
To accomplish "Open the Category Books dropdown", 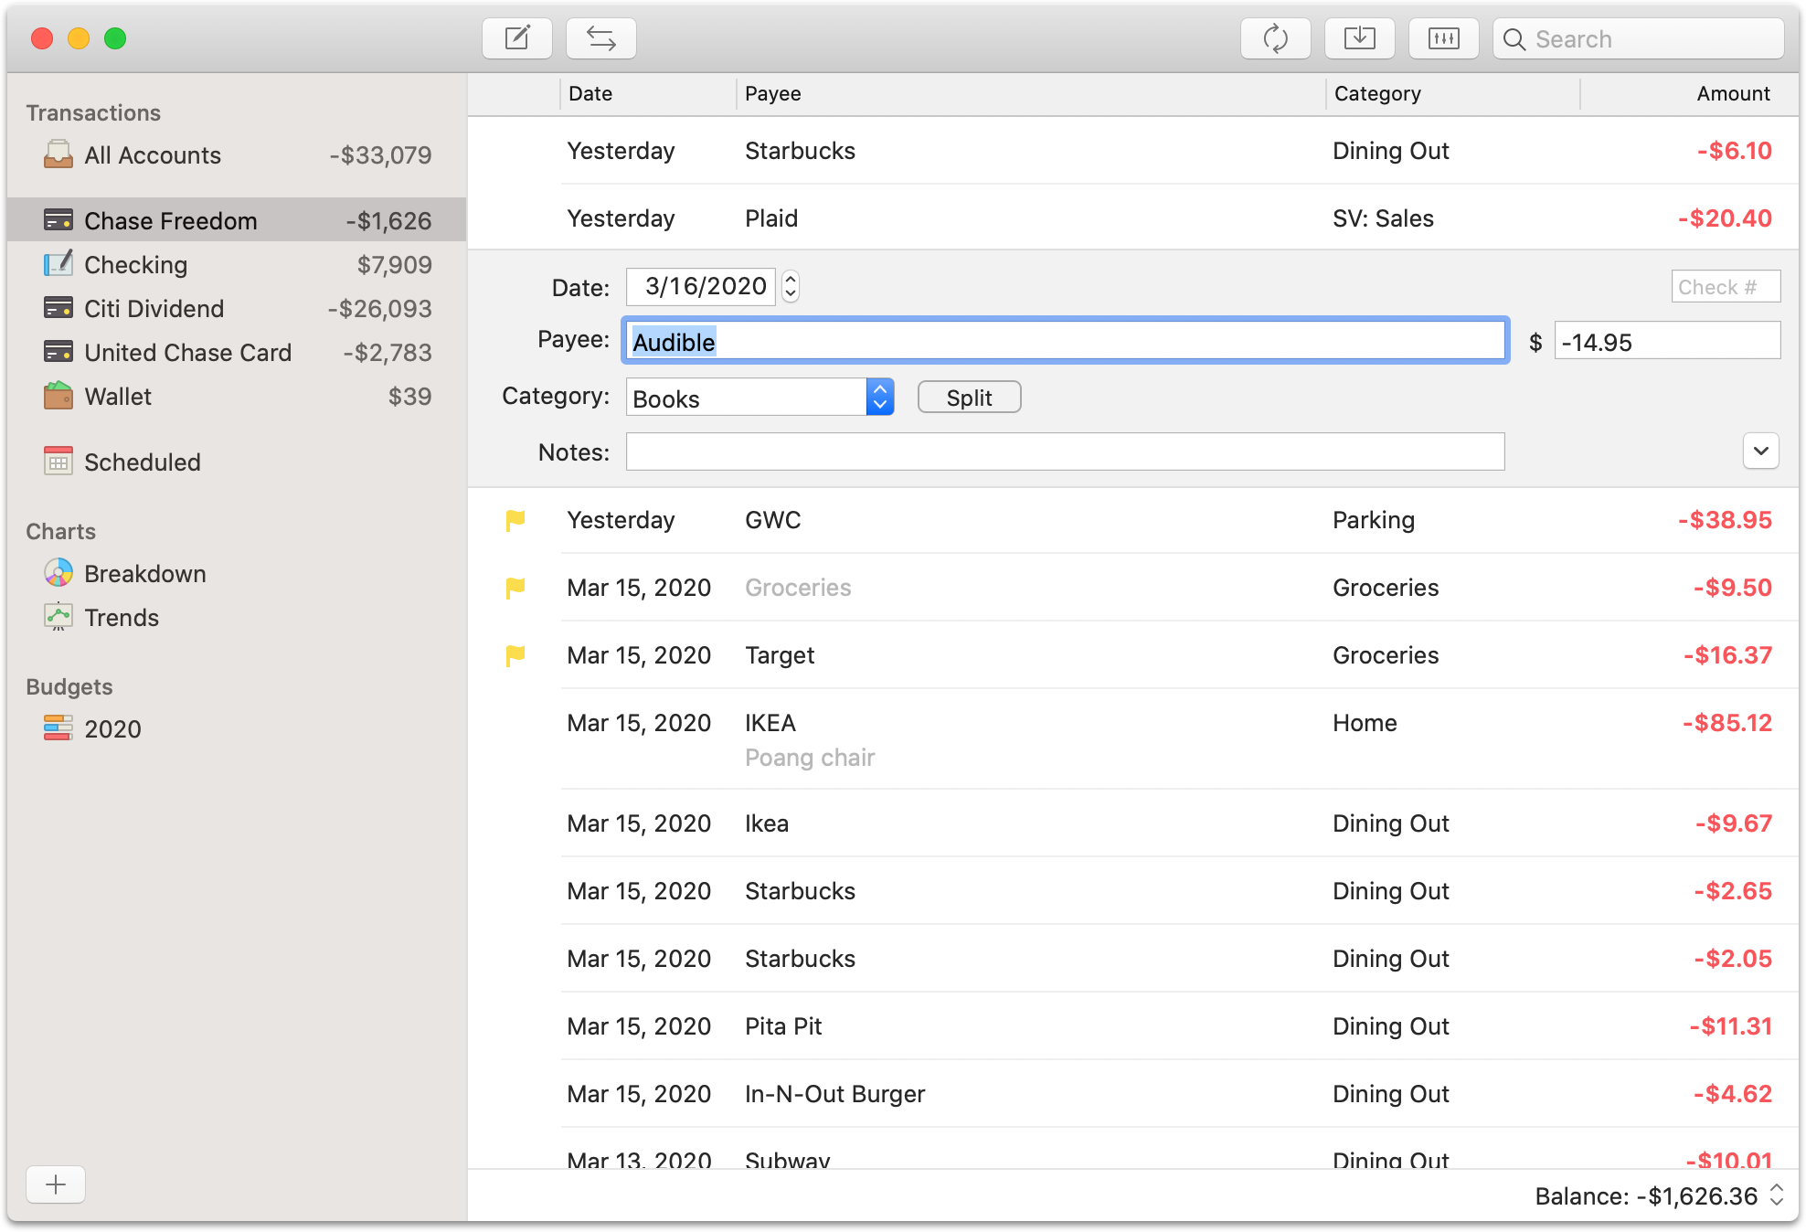I will [879, 397].
